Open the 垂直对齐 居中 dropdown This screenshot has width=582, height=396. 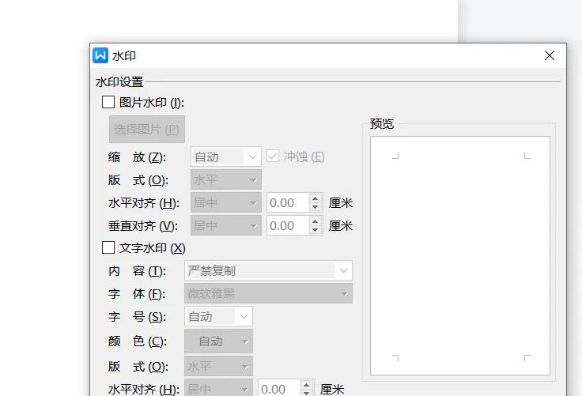226,226
